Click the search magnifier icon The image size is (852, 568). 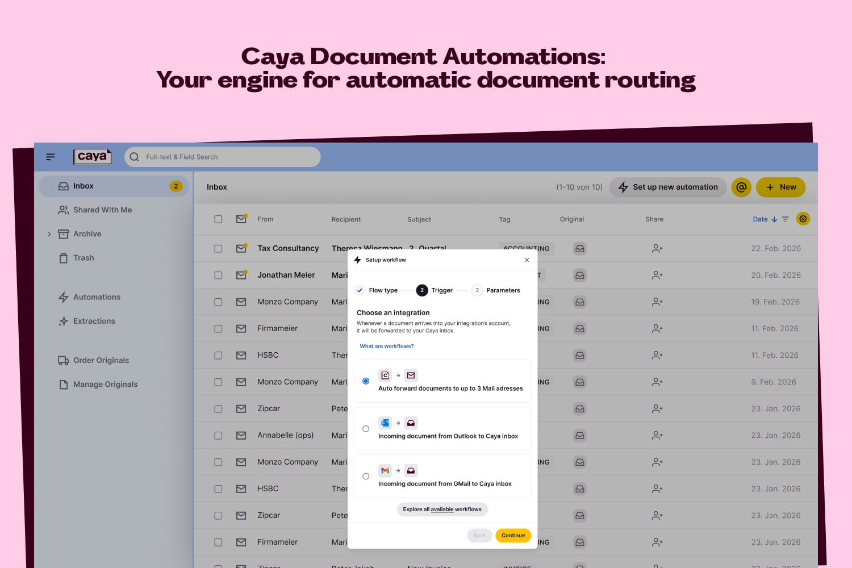coord(135,157)
